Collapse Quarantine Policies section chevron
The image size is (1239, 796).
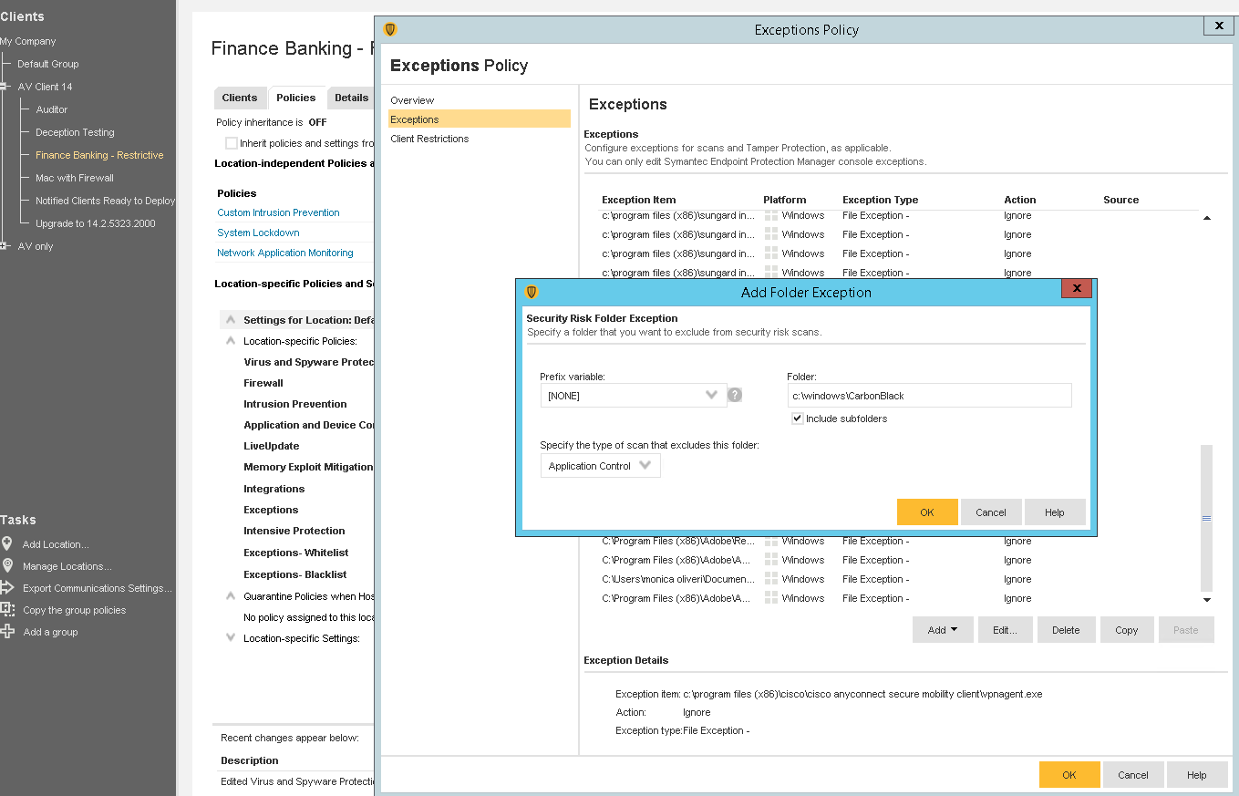[x=231, y=596]
